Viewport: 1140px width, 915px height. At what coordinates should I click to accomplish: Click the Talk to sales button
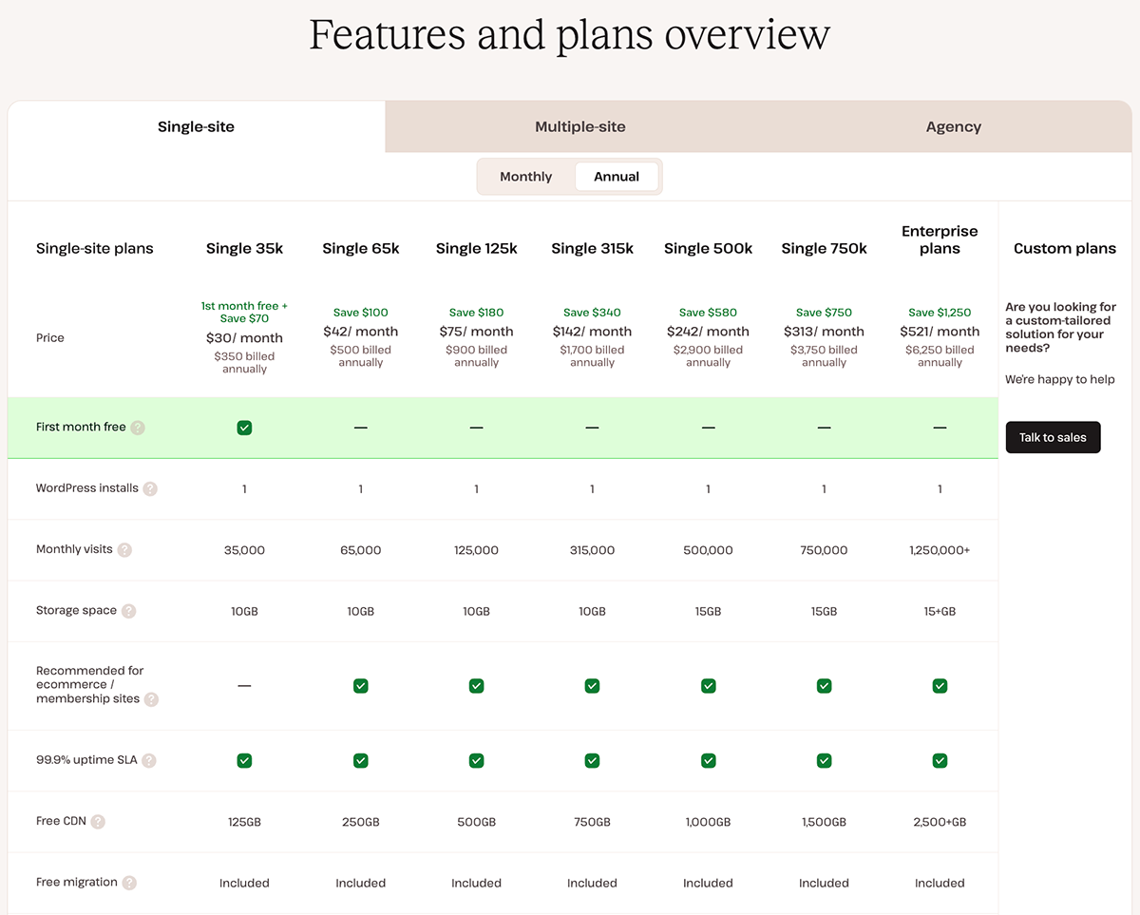pos(1053,437)
